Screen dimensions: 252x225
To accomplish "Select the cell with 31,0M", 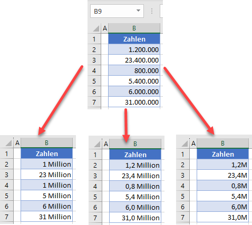I will coord(222,217).
